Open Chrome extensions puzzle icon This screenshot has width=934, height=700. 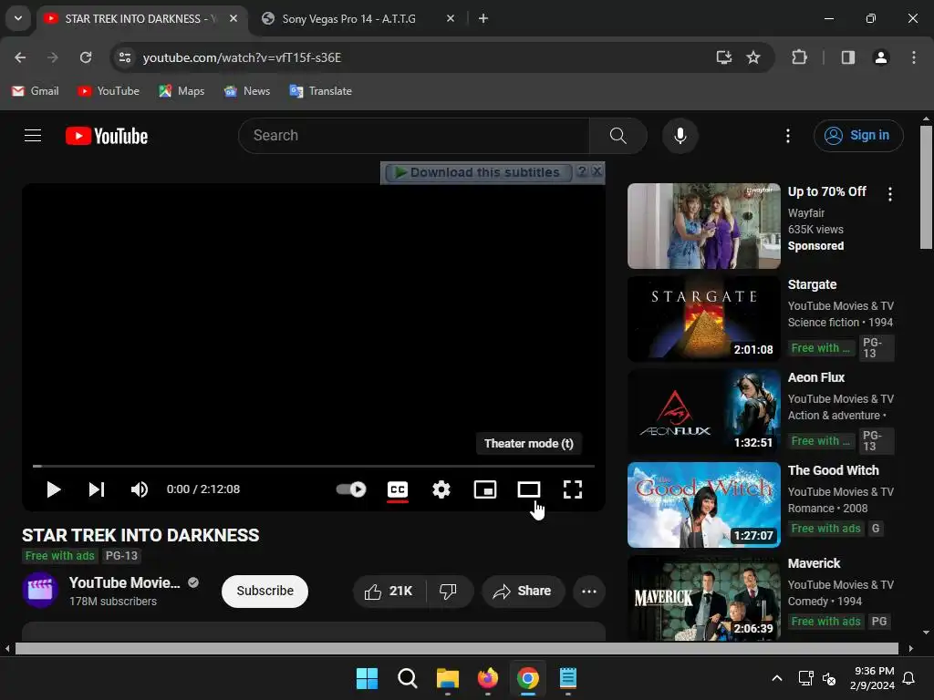coord(799,57)
